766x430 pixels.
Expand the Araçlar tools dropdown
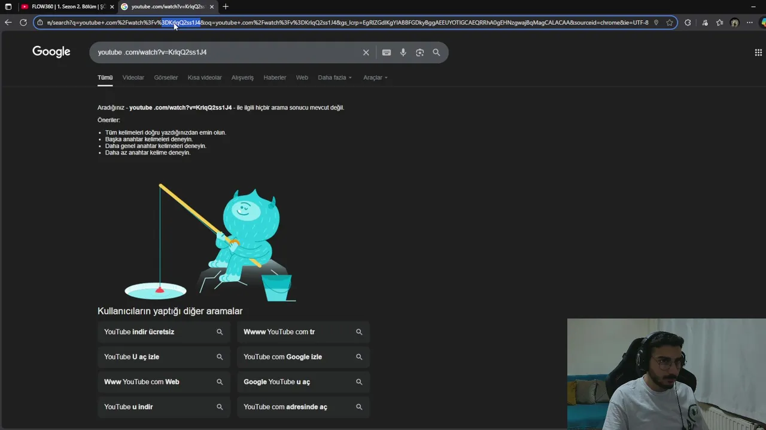pos(375,78)
